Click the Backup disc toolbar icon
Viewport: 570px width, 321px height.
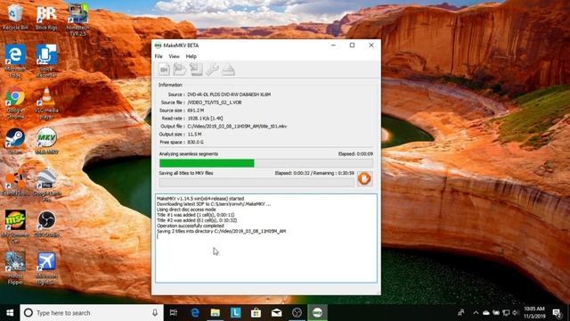[180, 70]
